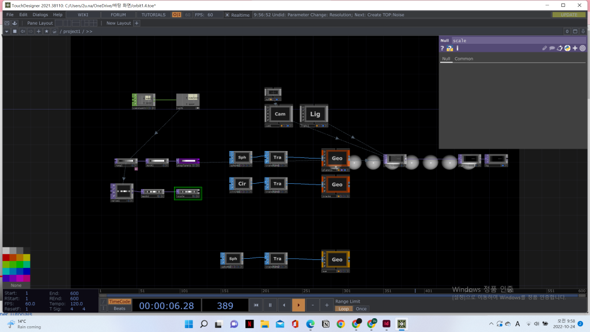Step back one frame with minus
Viewport: 590px width, 332px height.
pos(313,305)
